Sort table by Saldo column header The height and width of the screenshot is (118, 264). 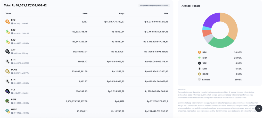click(x=85, y=13)
